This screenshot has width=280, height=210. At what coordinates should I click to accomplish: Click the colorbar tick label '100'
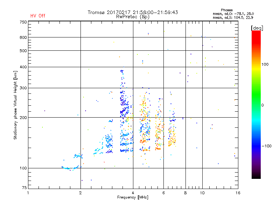[x=265, y=64]
